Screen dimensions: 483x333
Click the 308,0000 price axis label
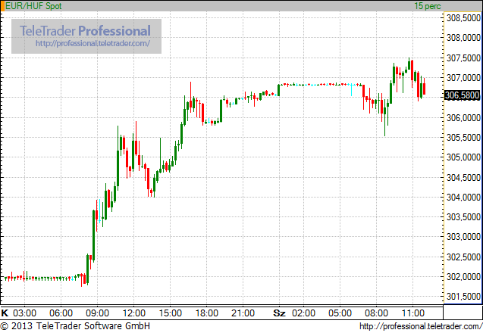coord(463,38)
